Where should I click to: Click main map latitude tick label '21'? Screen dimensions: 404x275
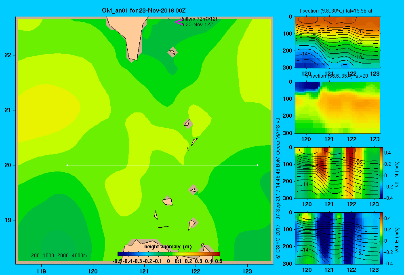coord(8,110)
